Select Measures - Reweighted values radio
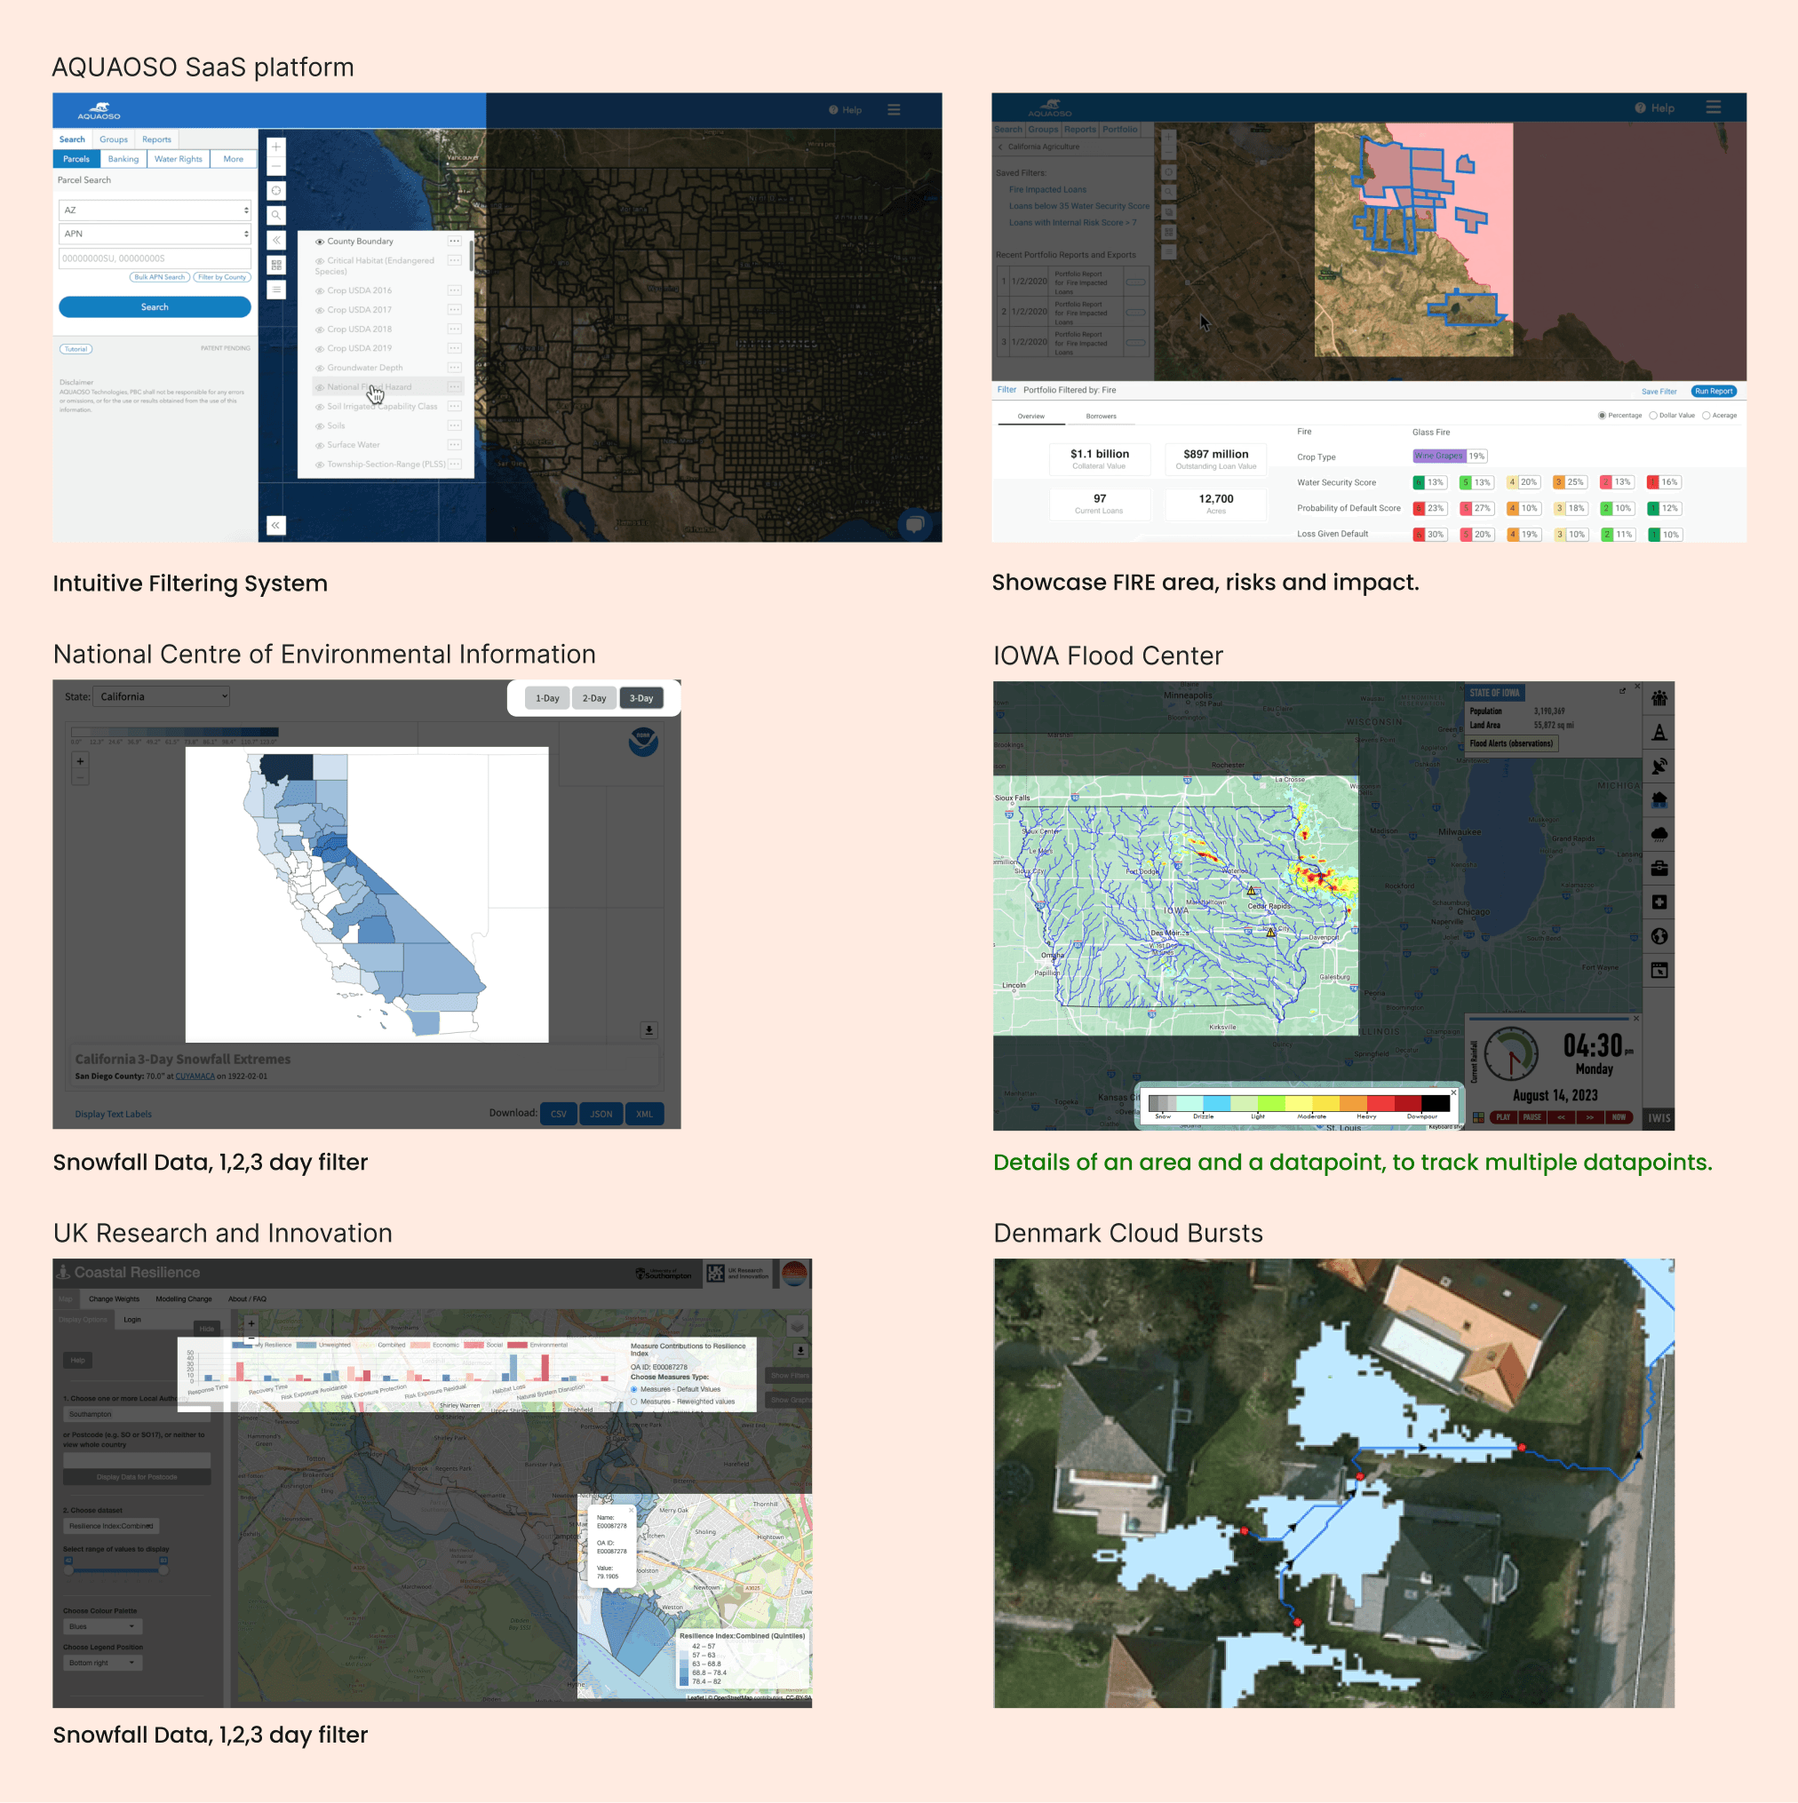 (634, 1401)
